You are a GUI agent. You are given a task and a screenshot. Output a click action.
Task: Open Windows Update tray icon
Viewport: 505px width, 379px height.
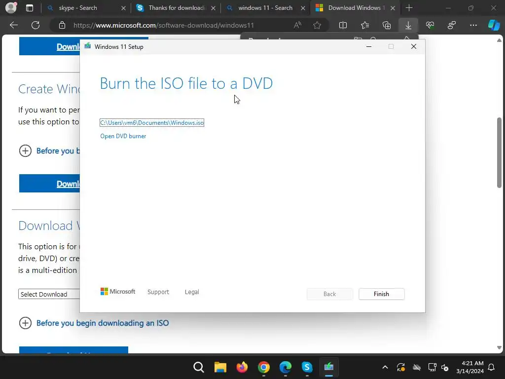coord(400,367)
